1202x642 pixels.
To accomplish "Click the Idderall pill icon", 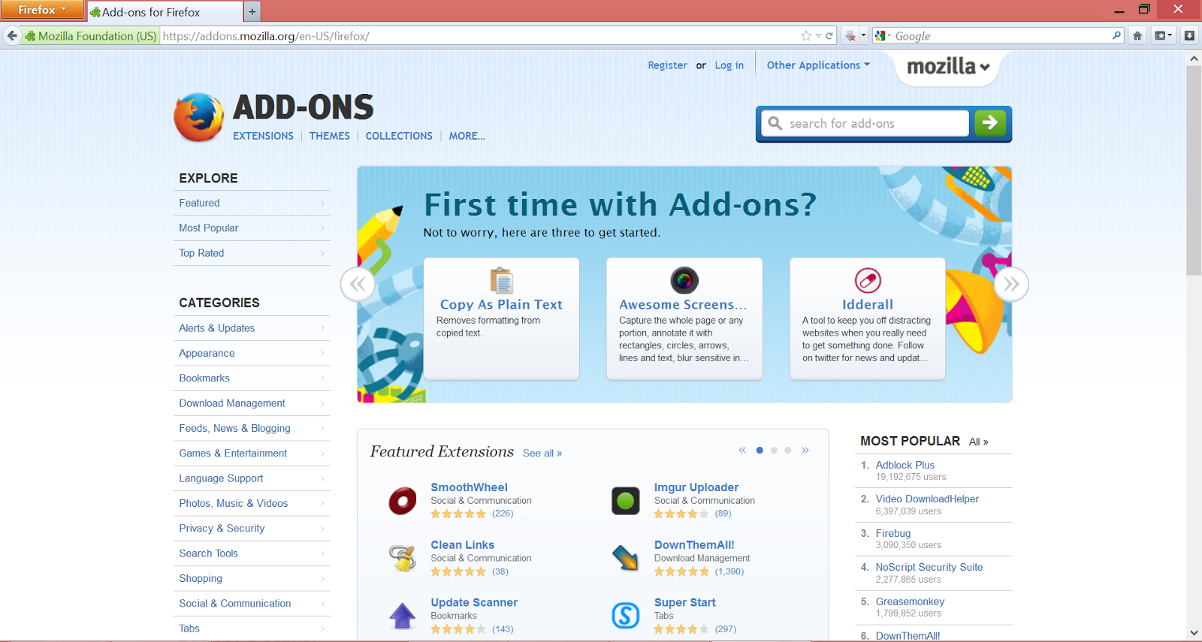I will [x=868, y=280].
